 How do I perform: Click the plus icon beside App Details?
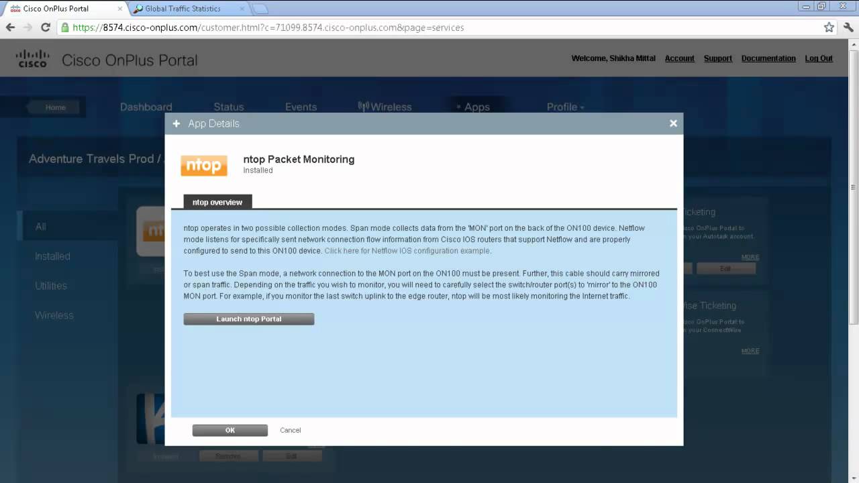176,123
